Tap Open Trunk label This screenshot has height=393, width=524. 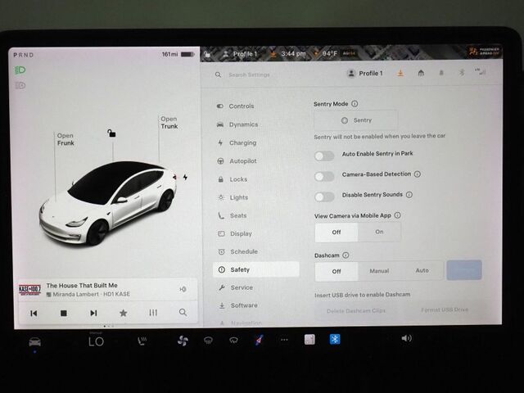point(169,123)
